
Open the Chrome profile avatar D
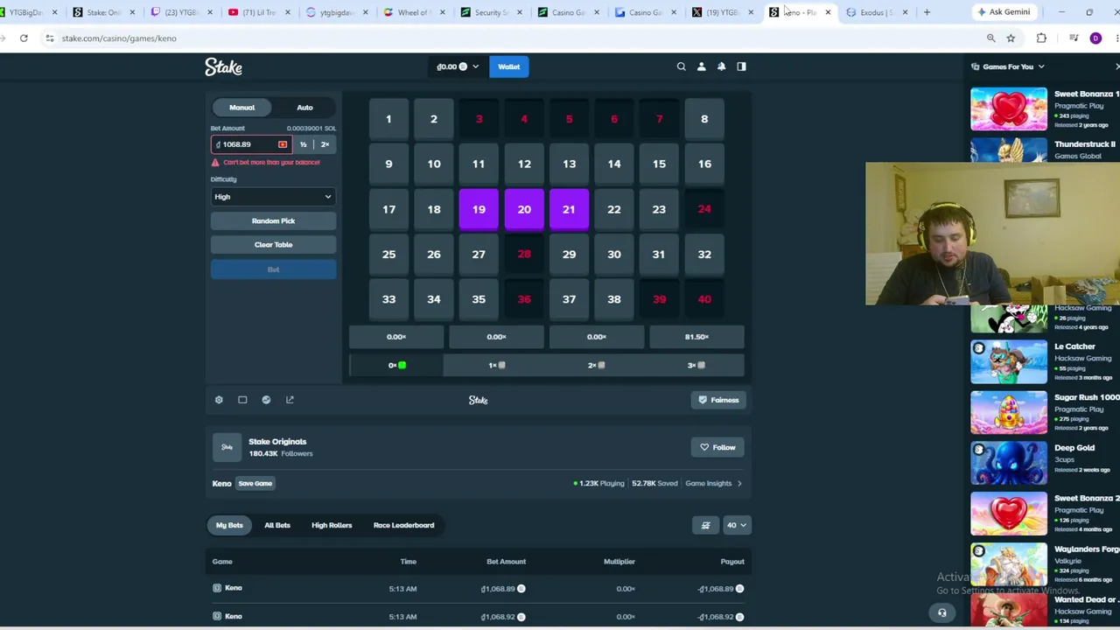click(x=1095, y=38)
